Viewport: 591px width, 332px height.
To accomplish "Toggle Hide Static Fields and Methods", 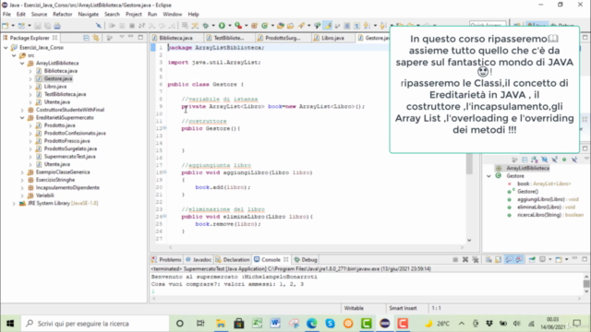I will click(554, 160).
